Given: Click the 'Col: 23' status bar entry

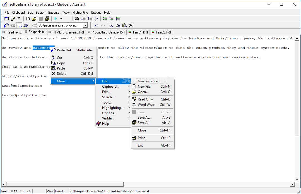Looking at the screenshot, I should 25,191.
